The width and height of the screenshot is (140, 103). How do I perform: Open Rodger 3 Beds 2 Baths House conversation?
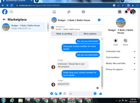[x=23, y=27]
